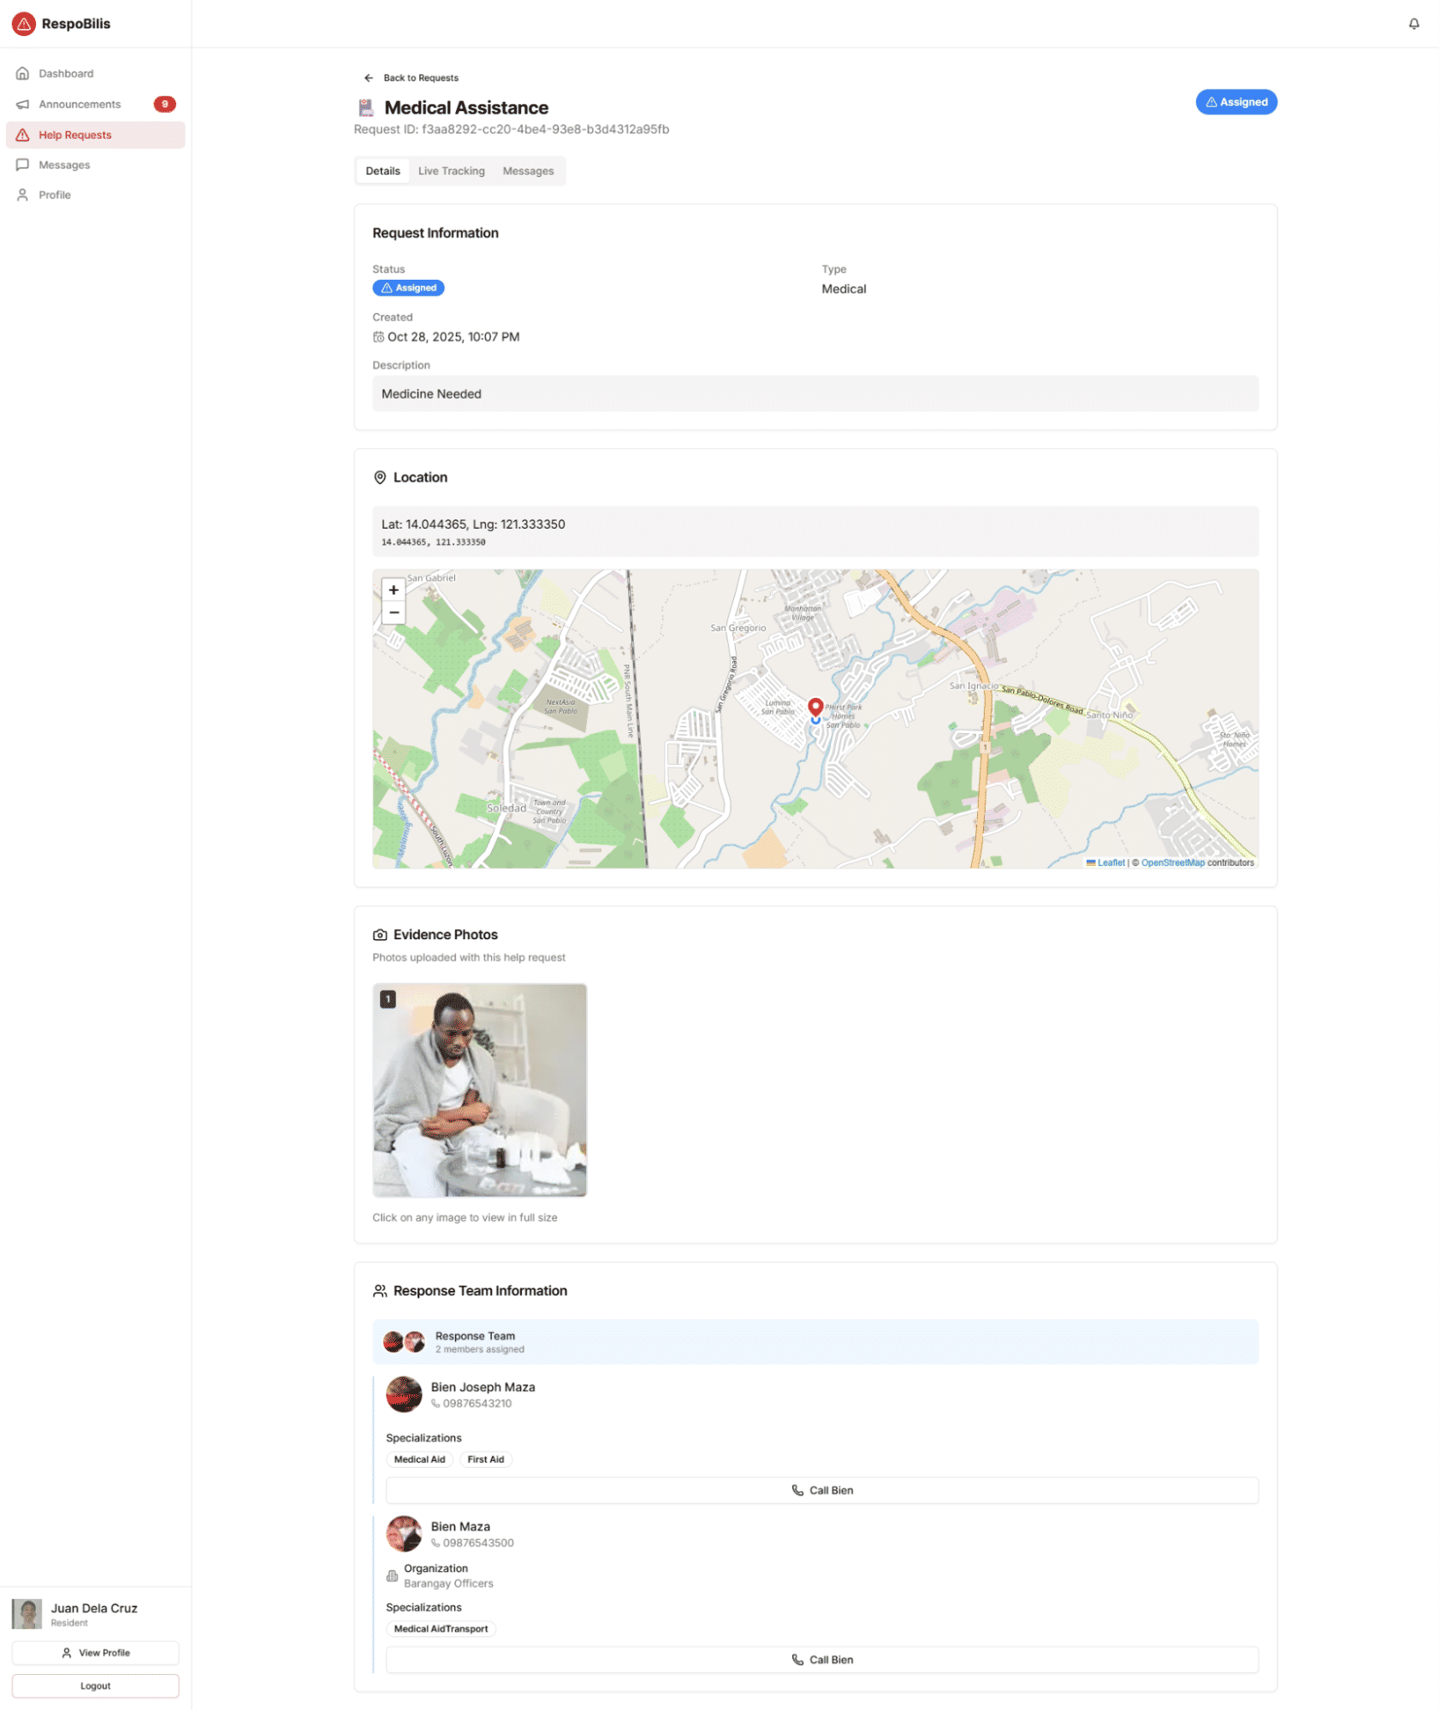The image size is (1440, 1710).
Task: Click the notification bell icon
Action: [x=1413, y=24]
